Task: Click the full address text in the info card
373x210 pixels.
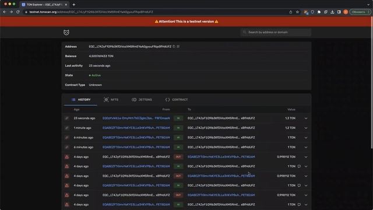Action: click(130, 47)
